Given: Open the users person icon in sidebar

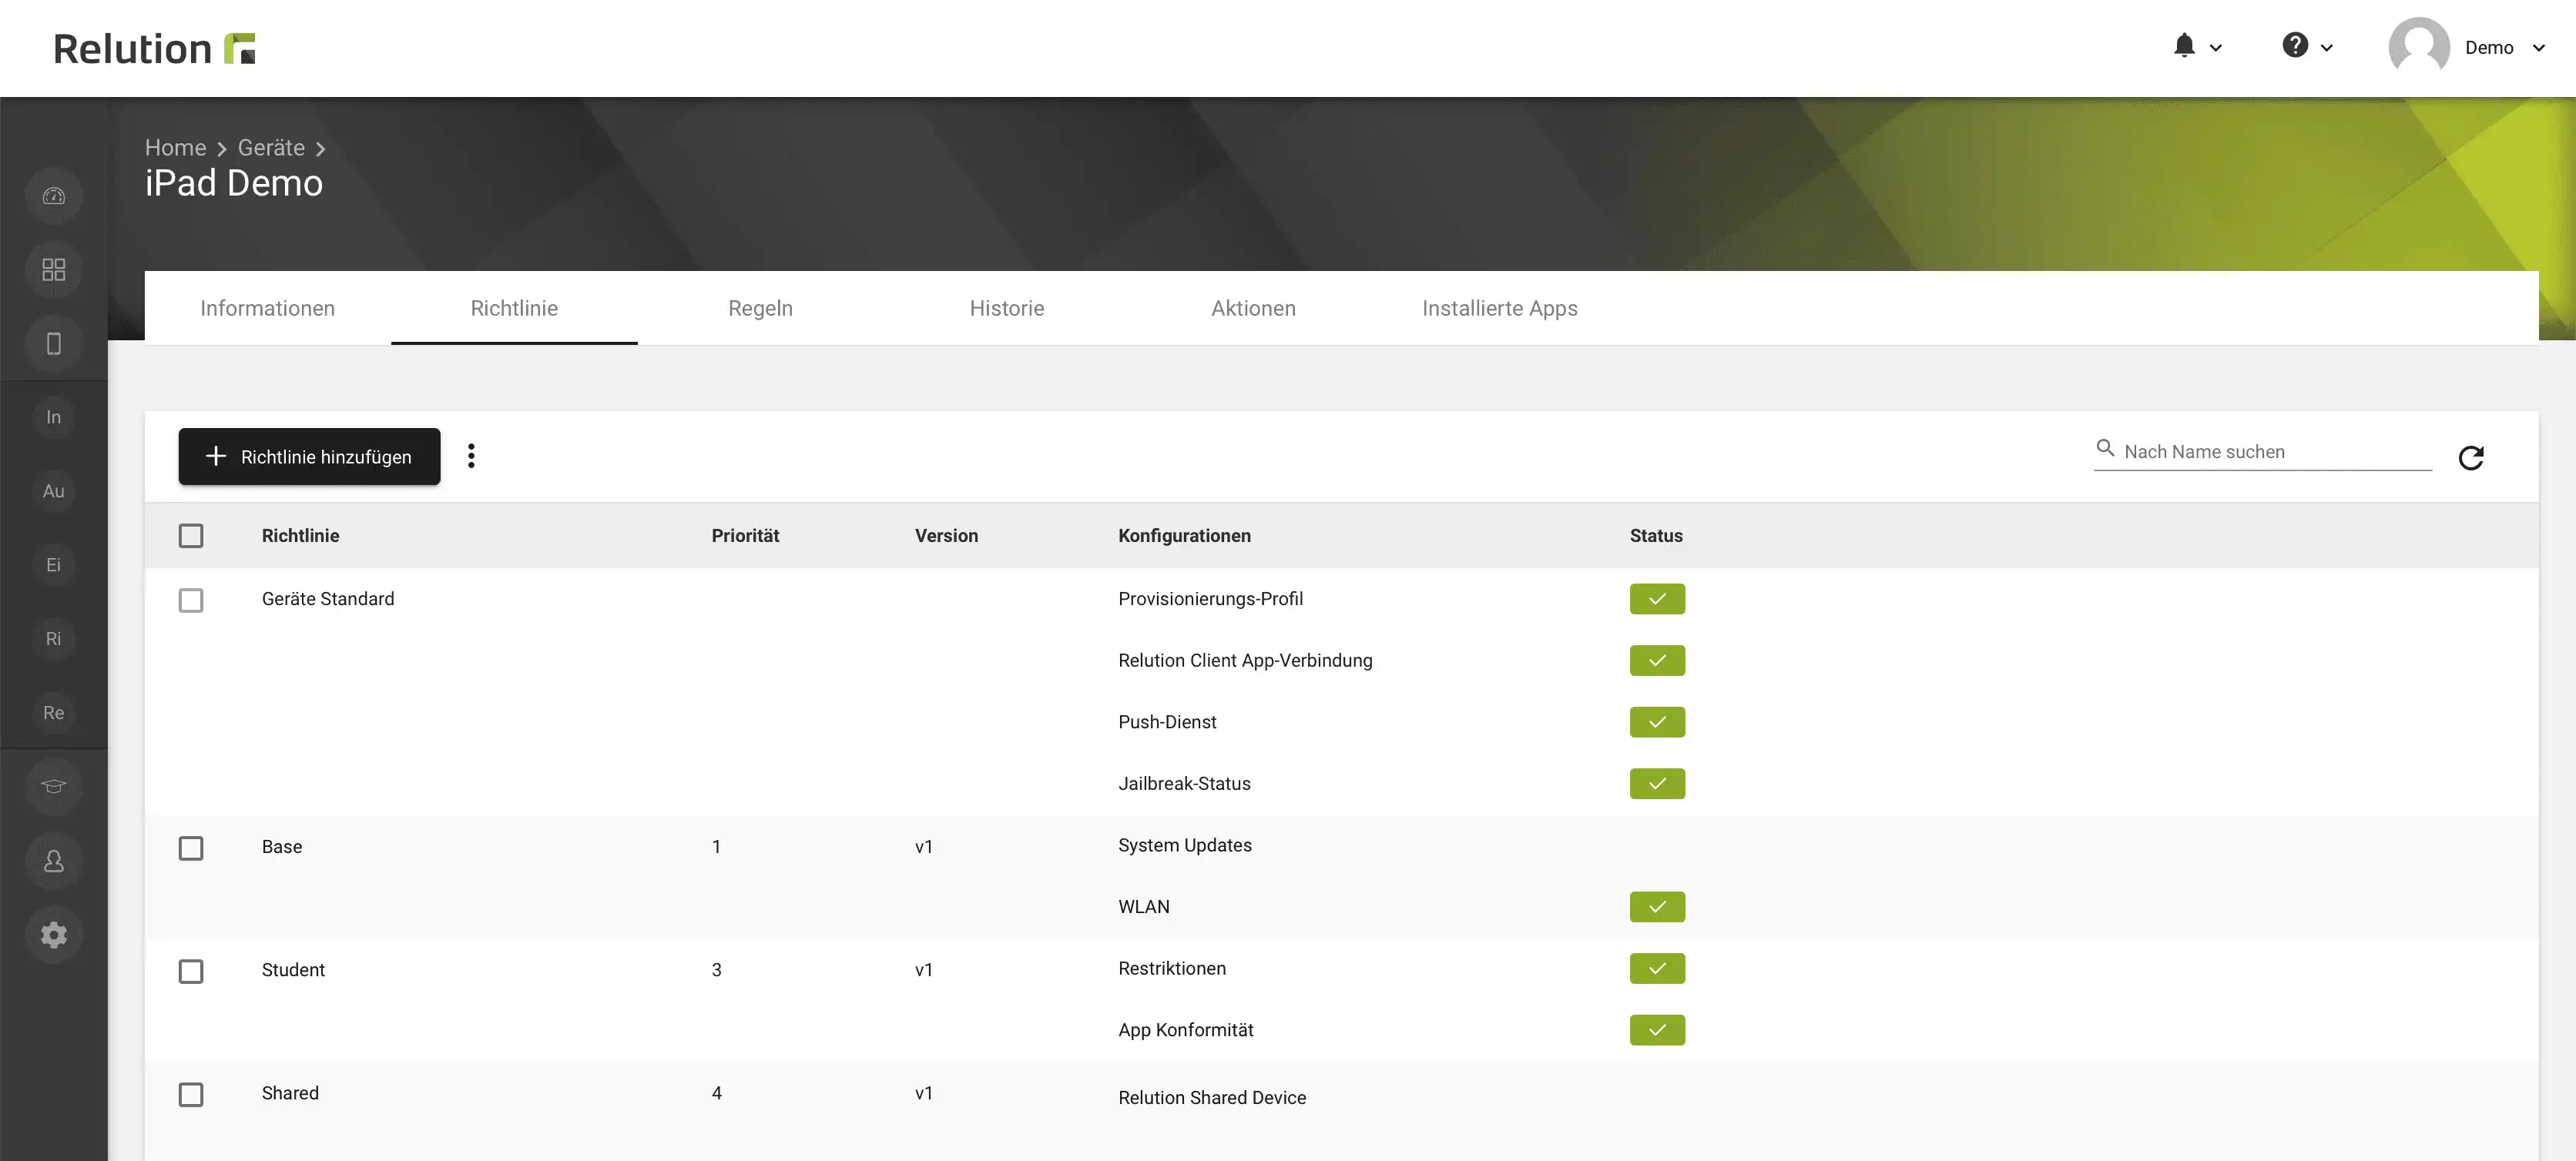Looking at the screenshot, I should (x=54, y=862).
